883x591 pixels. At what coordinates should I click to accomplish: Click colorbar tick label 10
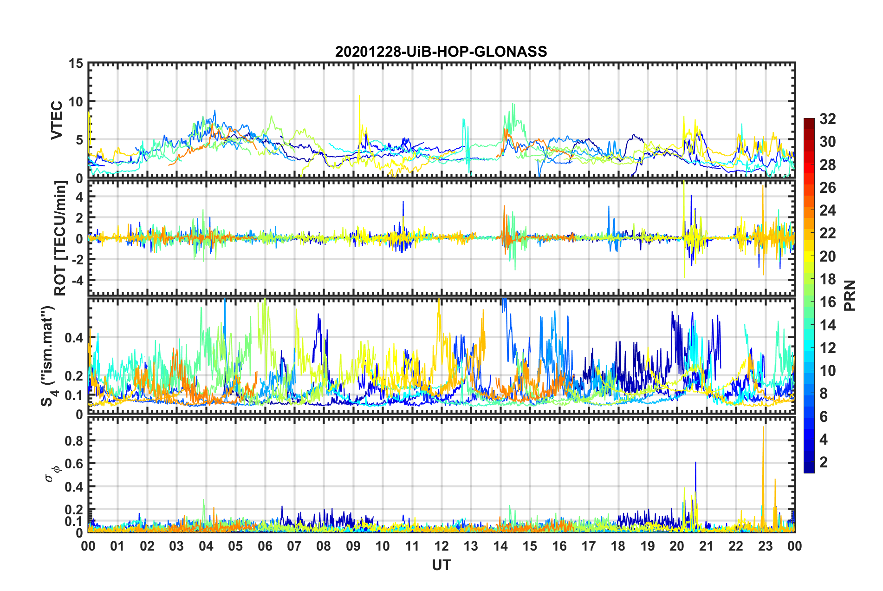(x=828, y=371)
